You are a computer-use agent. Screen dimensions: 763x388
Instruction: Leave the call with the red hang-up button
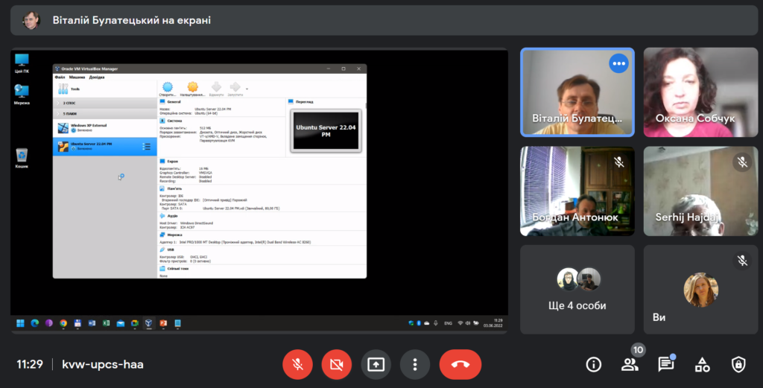pos(460,364)
